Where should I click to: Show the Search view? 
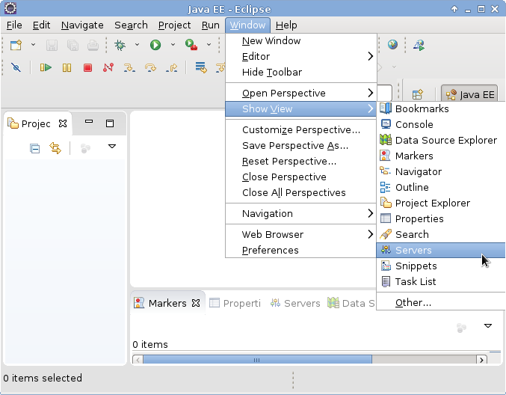pos(441,234)
